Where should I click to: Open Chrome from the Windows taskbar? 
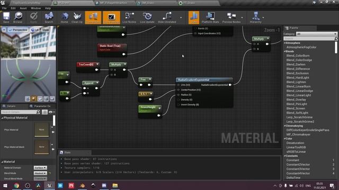tap(16, 185)
